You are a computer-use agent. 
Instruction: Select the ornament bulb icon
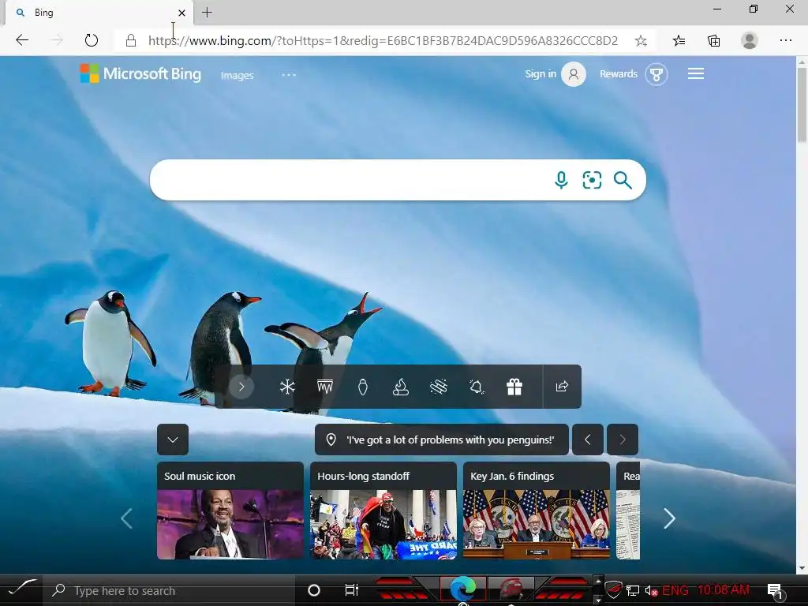click(x=363, y=387)
